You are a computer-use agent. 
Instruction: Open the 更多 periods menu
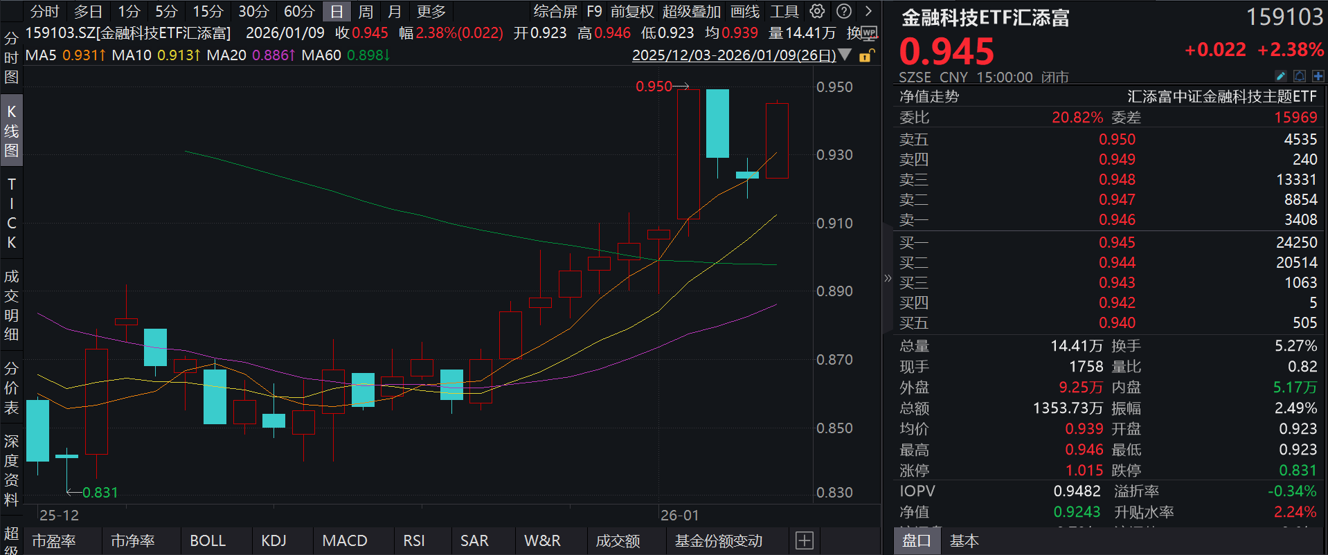431,12
